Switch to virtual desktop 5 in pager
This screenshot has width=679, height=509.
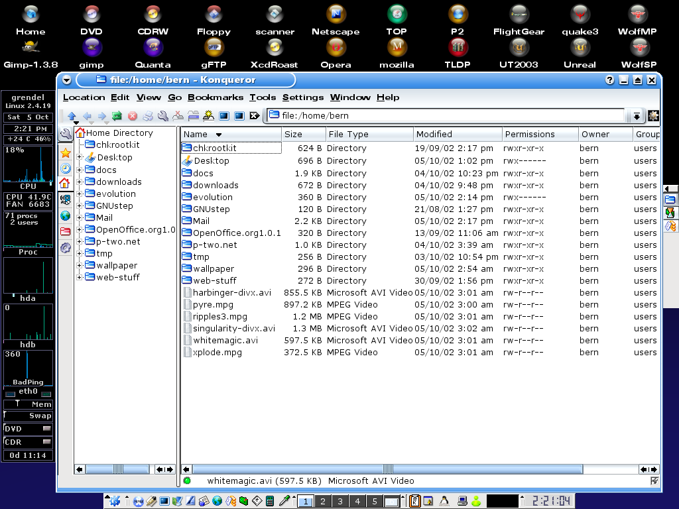[374, 501]
